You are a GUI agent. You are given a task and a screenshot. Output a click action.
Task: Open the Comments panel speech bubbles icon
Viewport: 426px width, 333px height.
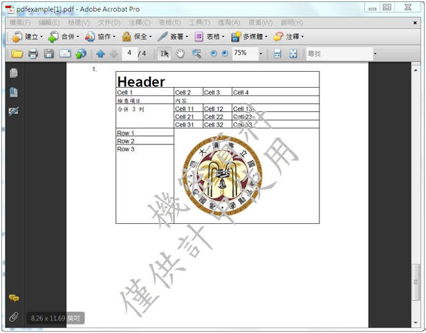click(14, 298)
